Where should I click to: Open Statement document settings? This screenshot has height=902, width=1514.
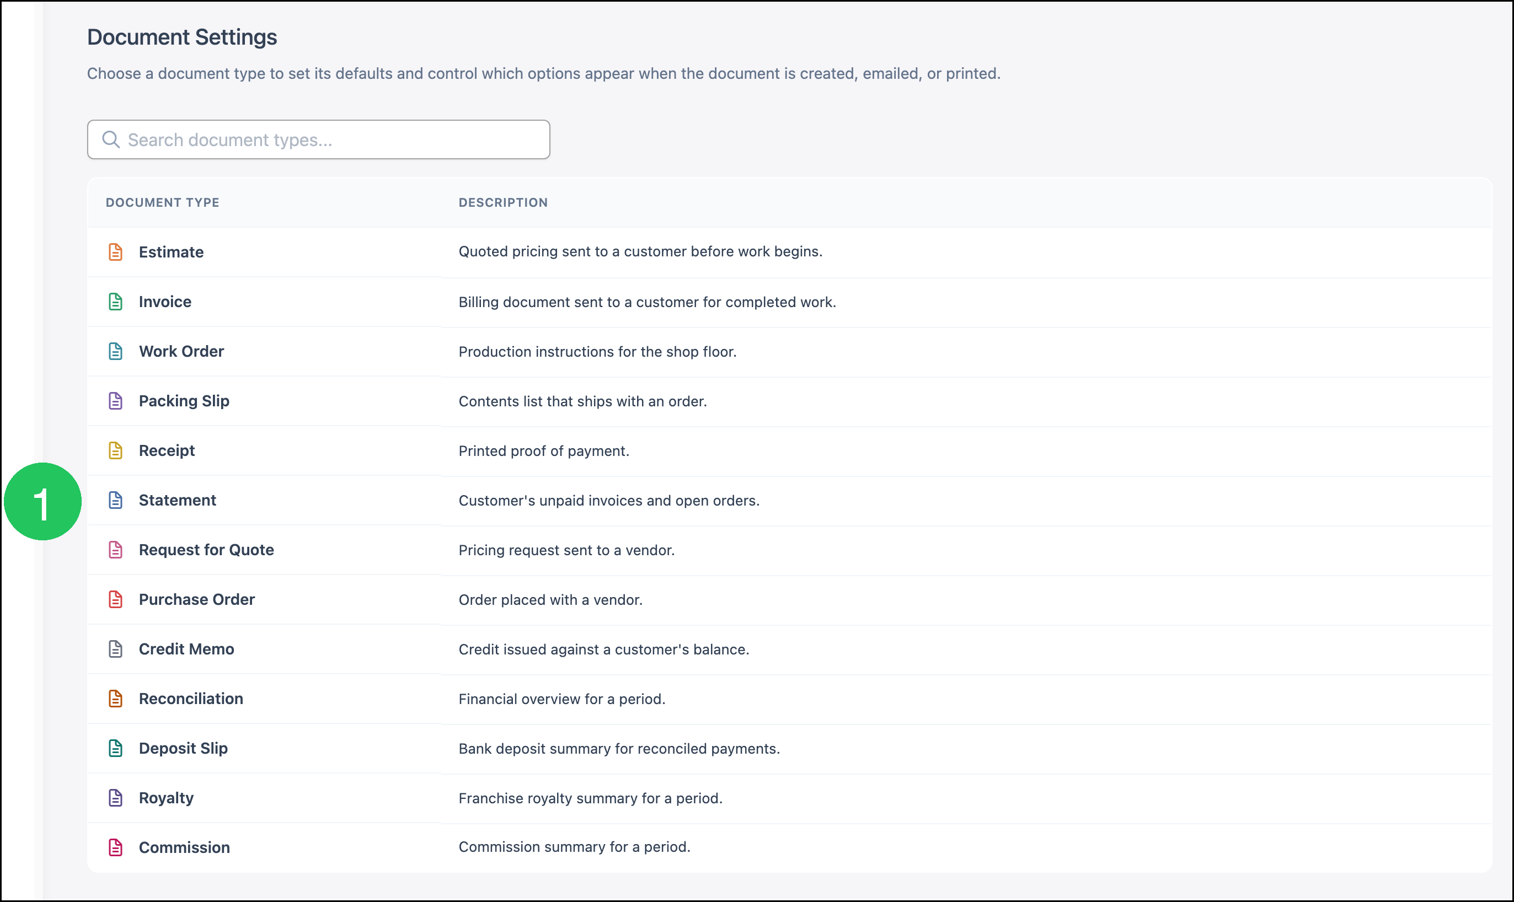pos(177,500)
